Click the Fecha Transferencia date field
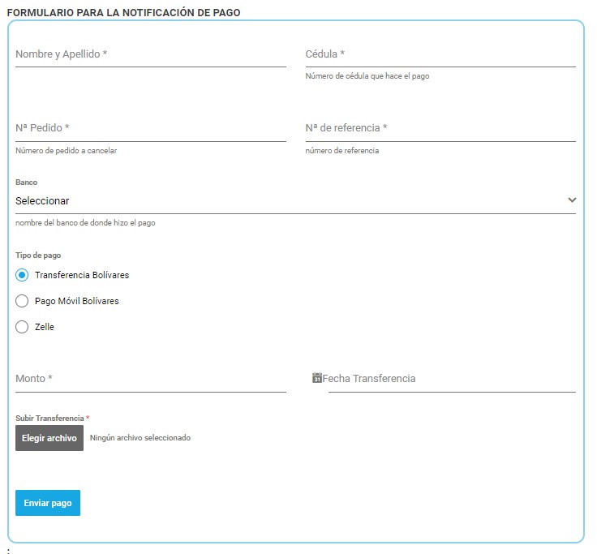Image resolution: width=597 pixels, height=554 pixels. (452, 380)
